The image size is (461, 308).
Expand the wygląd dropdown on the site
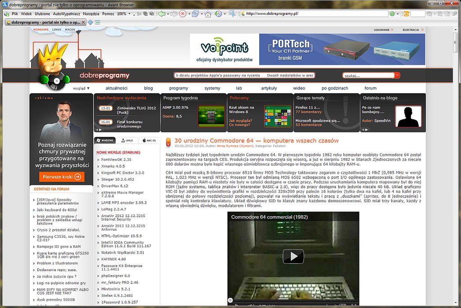[x=81, y=88]
